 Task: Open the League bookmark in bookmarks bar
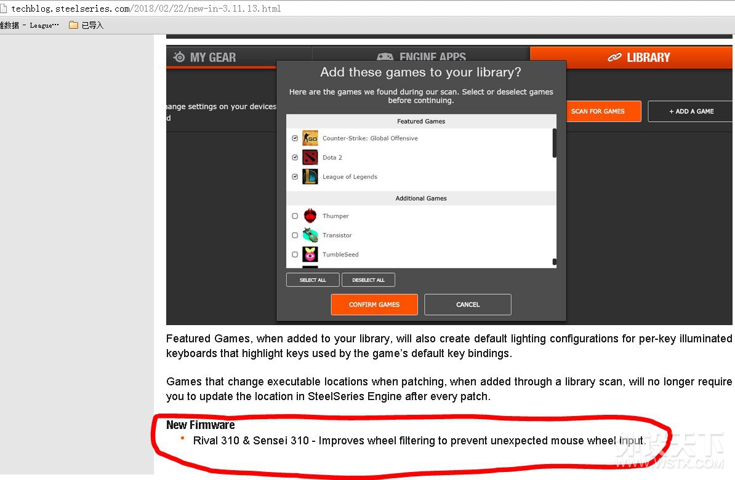[x=29, y=25]
